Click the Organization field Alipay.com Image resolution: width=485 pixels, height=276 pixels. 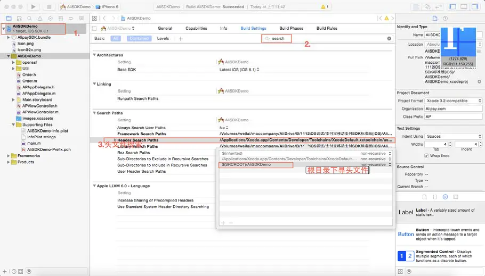pos(453,108)
